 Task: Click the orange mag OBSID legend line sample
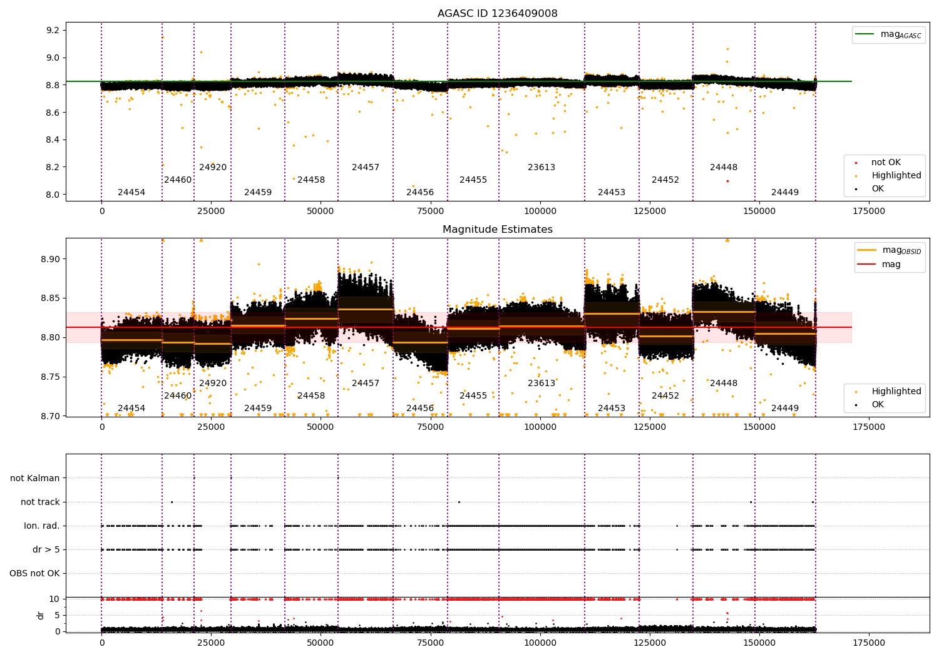point(868,250)
